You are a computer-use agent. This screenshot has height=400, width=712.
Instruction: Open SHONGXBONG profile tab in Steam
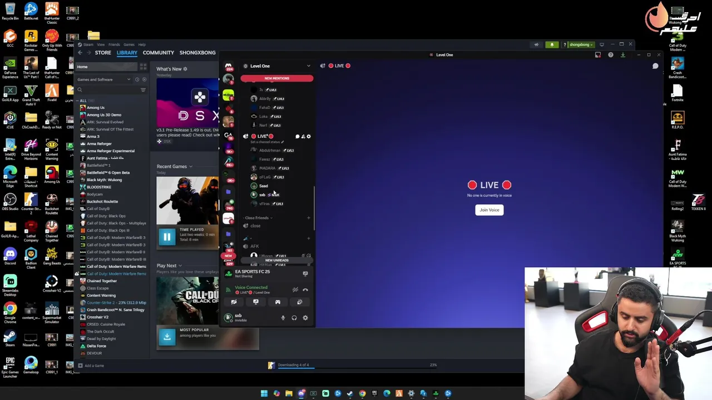(197, 53)
